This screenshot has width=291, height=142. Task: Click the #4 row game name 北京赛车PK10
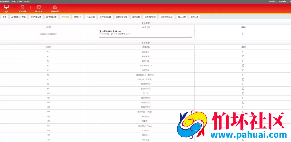click(x=146, y=66)
